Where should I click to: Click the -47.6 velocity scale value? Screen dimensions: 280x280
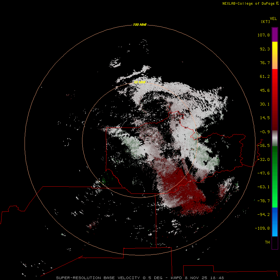(x=264, y=173)
